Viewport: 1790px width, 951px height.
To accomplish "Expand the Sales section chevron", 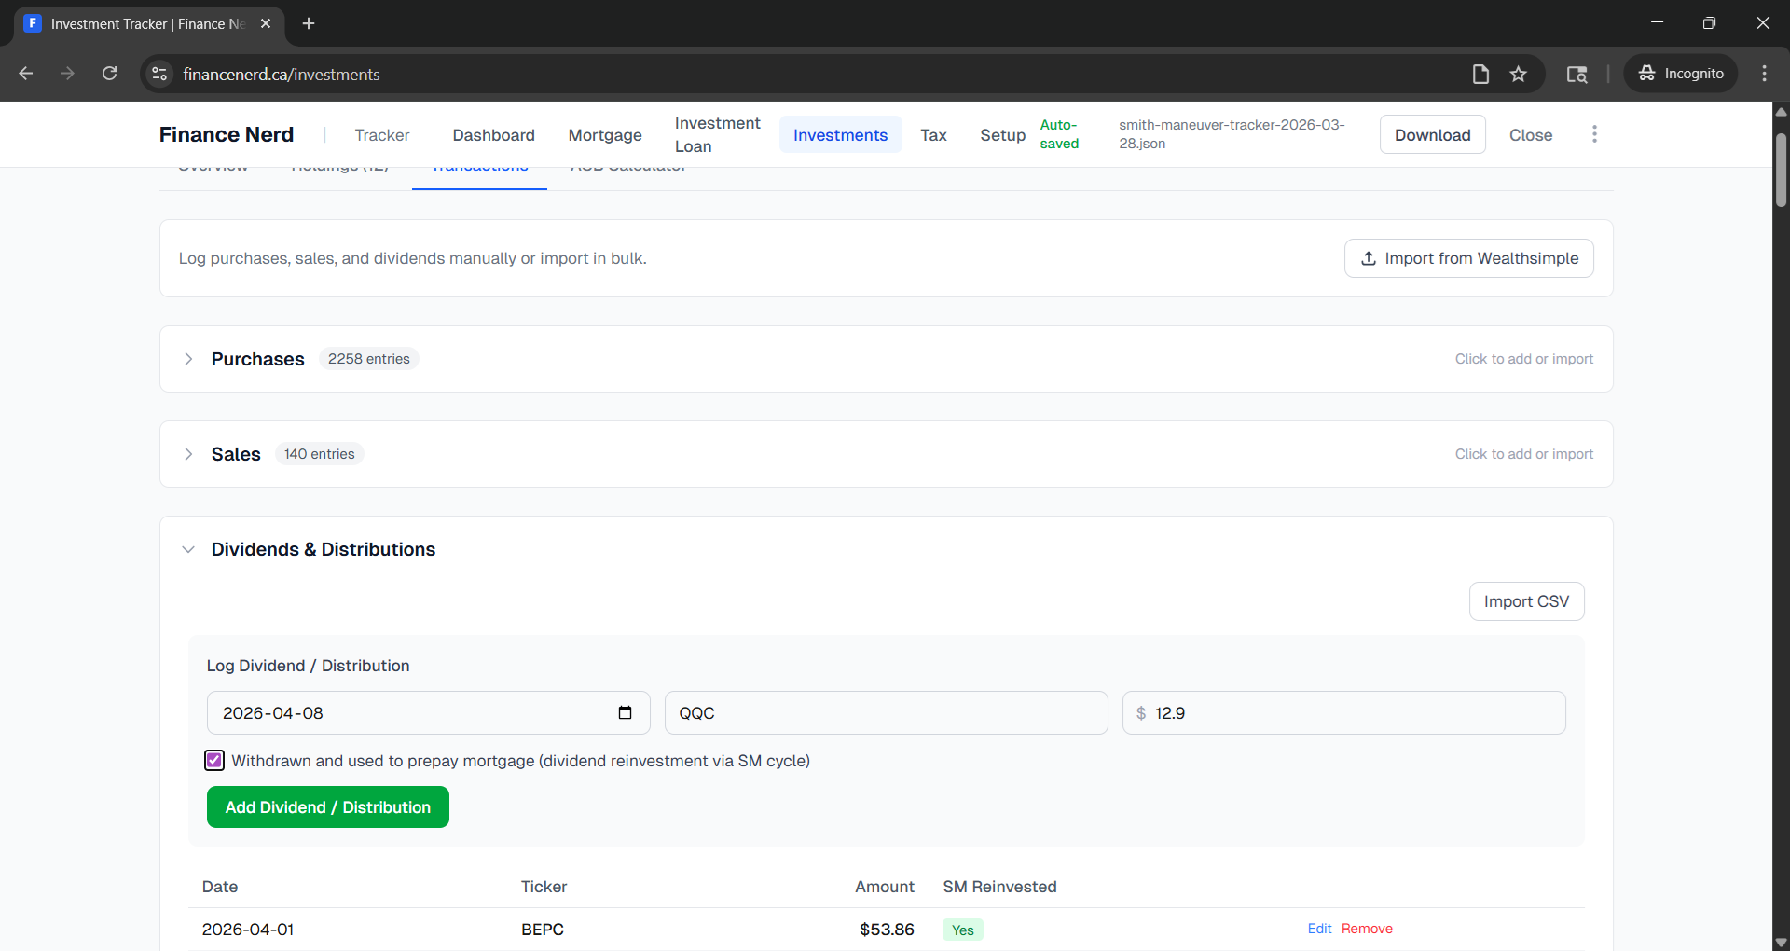I will point(188,454).
